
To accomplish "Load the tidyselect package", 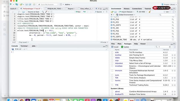I will [x=112, y=63].
